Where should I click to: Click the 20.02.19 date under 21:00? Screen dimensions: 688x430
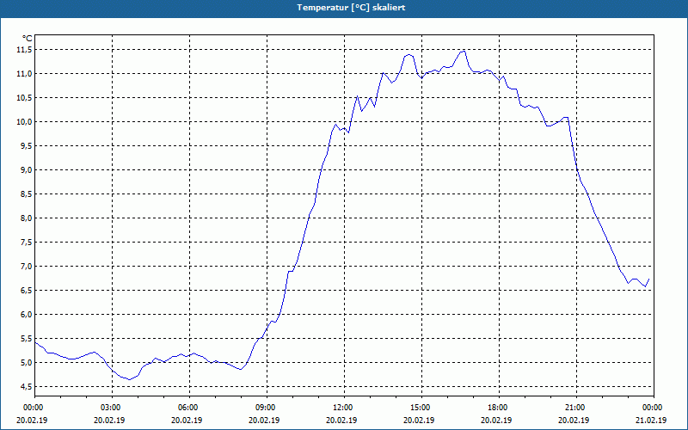[x=574, y=421]
